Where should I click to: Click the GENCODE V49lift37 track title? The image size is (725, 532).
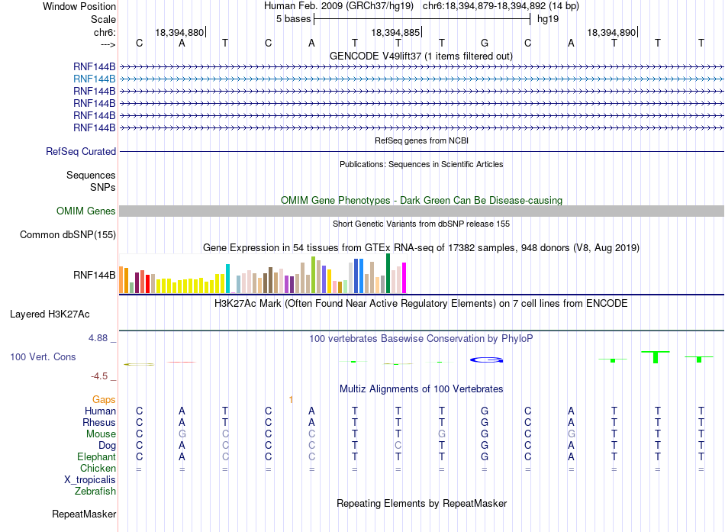pos(421,56)
